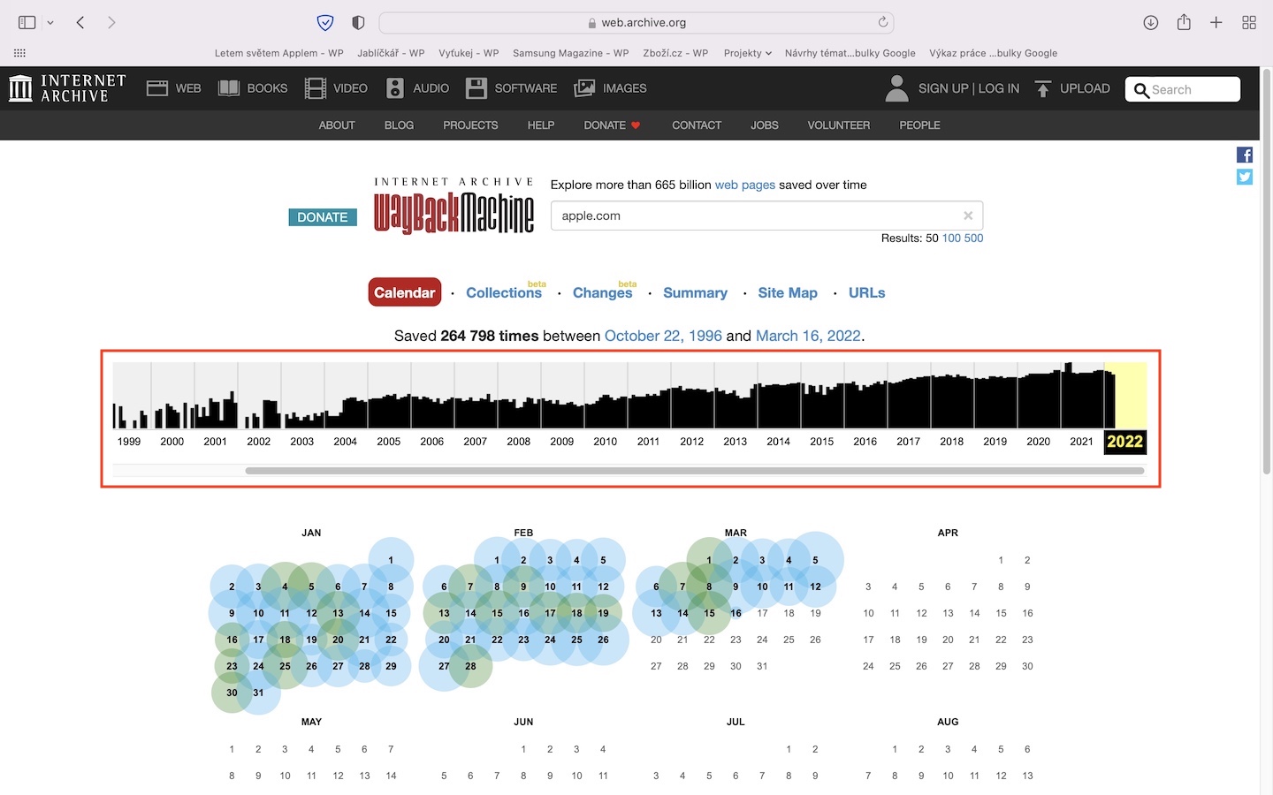Click the Upload arrow icon

tap(1043, 88)
